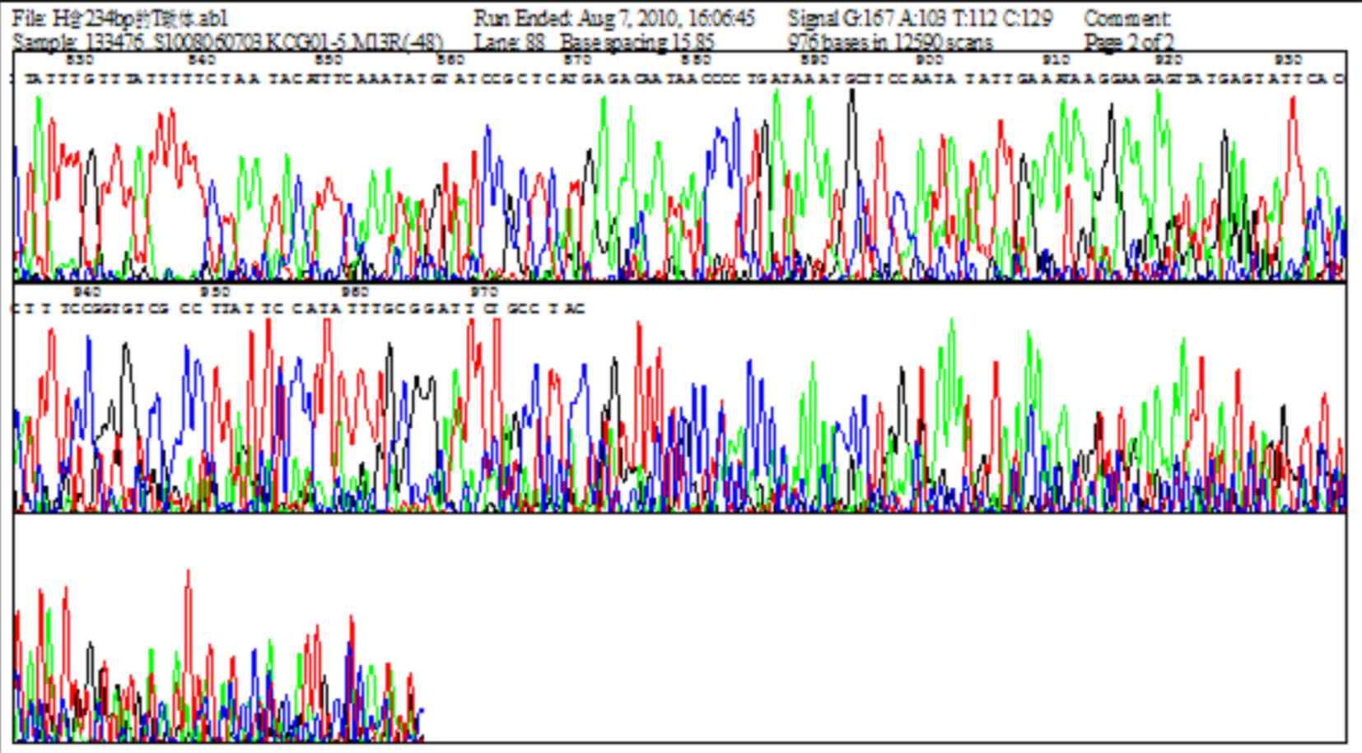
Task: Click the Lane 88 label
Action: [x=509, y=42]
